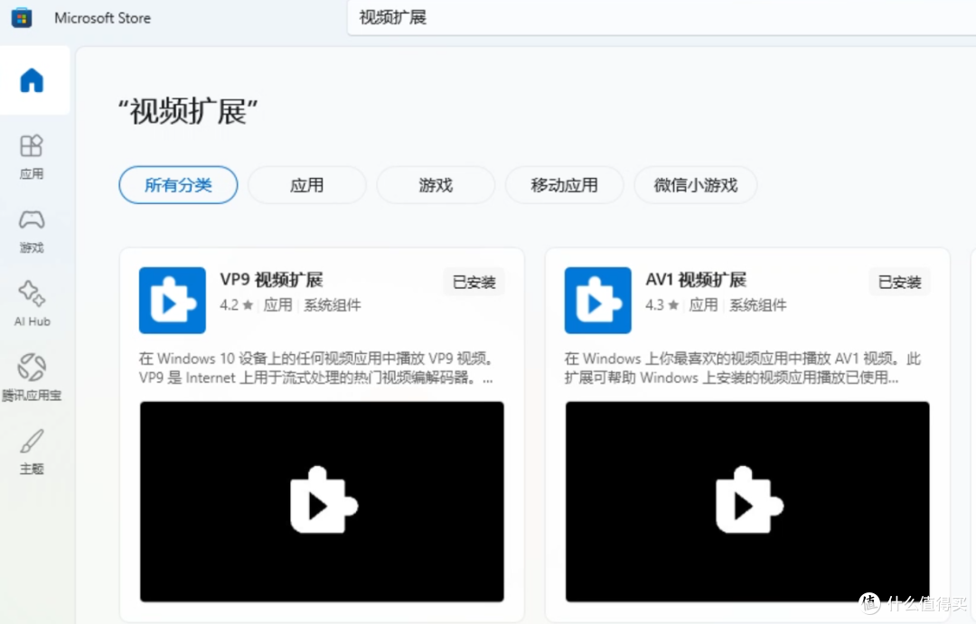Open the 游戏 (Games) sidebar section
This screenshot has height=624, width=976.
pyautogui.click(x=31, y=231)
